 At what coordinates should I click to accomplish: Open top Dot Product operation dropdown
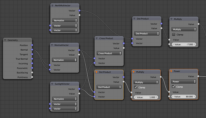pyautogui.click(x=147, y=34)
